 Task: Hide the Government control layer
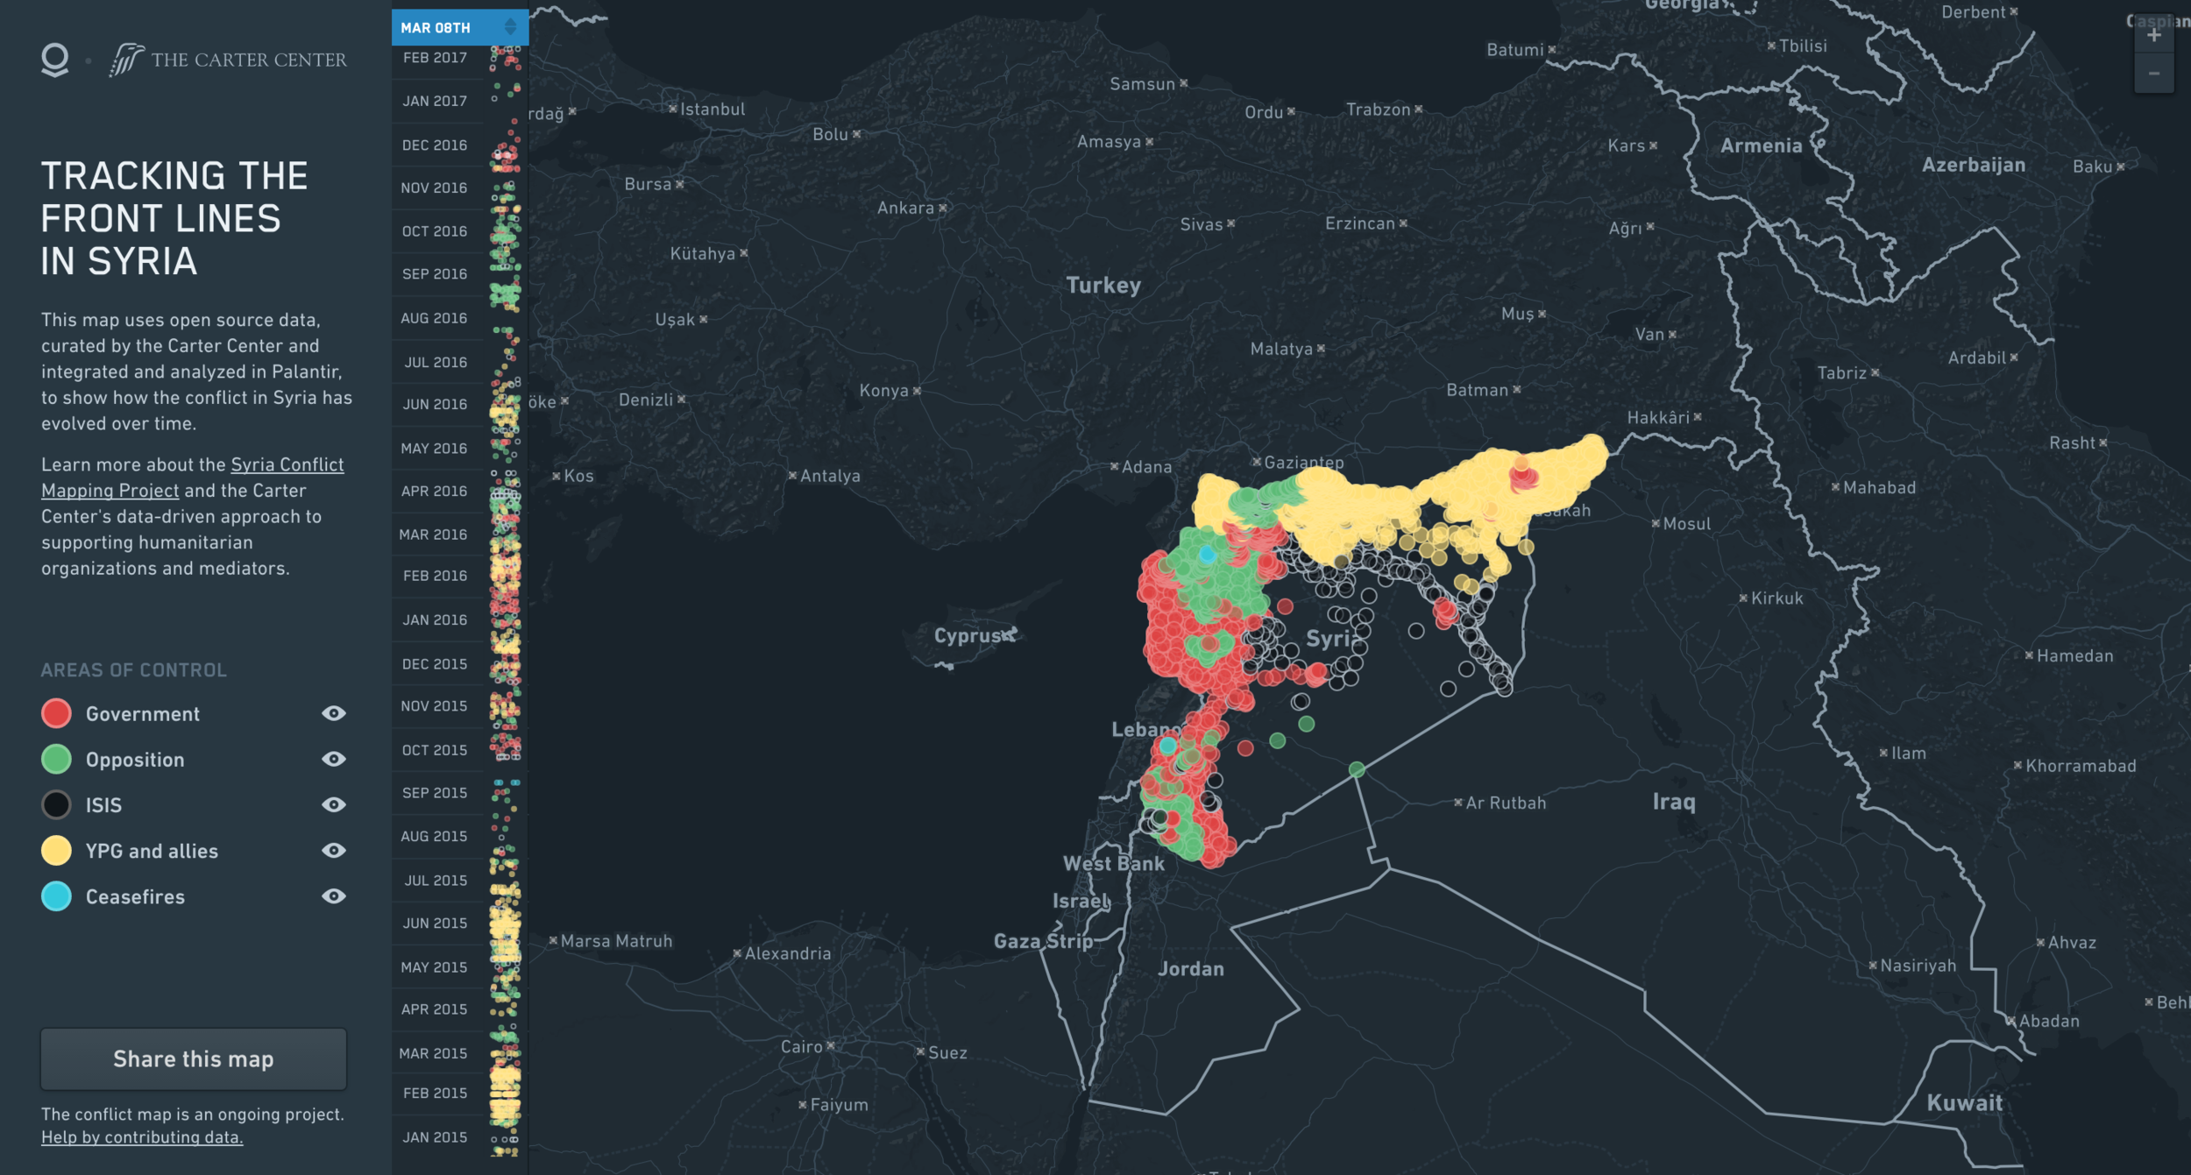[x=333, y=713]
